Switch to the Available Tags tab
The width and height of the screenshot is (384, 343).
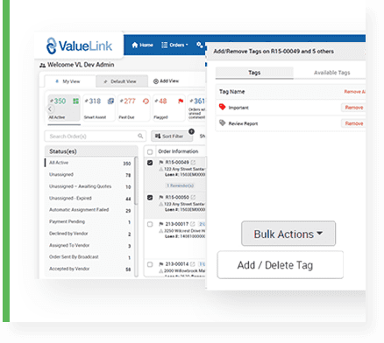click(331, 73)
